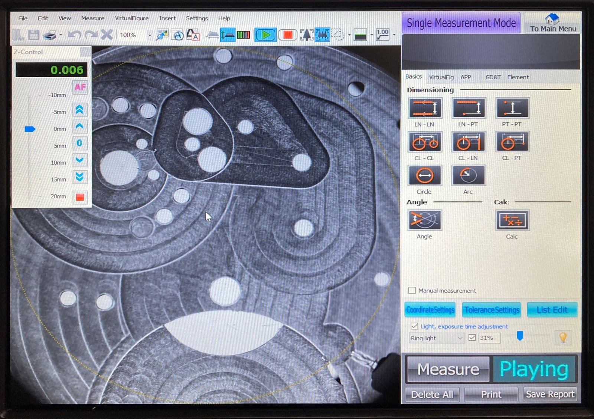
Task: Open the Calc tool
Action: [x=512, y=220]
